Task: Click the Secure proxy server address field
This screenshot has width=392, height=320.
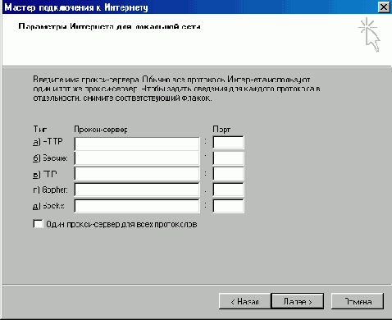Action: [137, 158]
